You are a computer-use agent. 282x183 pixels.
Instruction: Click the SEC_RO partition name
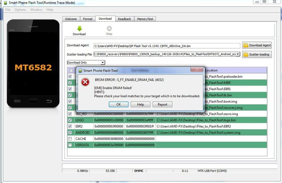[81, 114]
